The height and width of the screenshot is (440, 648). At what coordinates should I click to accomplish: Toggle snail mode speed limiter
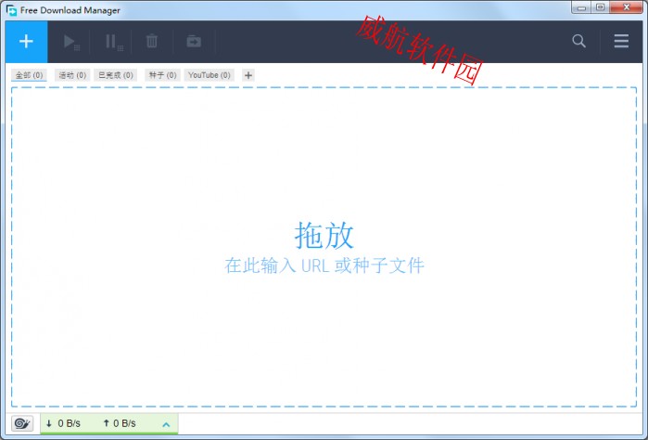(22, 423)
